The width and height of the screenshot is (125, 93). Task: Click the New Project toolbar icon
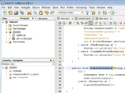pyautogui.click(x=10, y=13)
